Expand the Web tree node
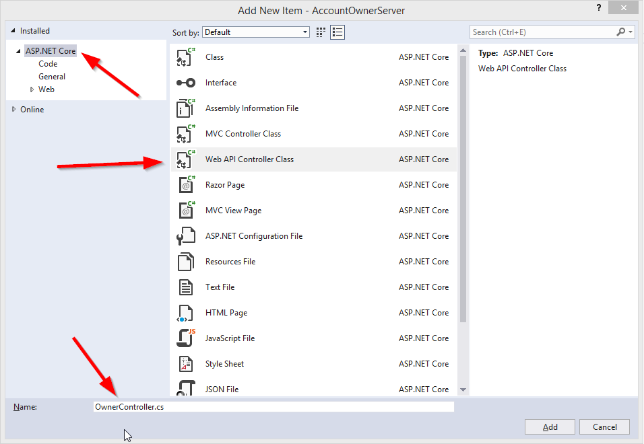 [x=32, y=89]
